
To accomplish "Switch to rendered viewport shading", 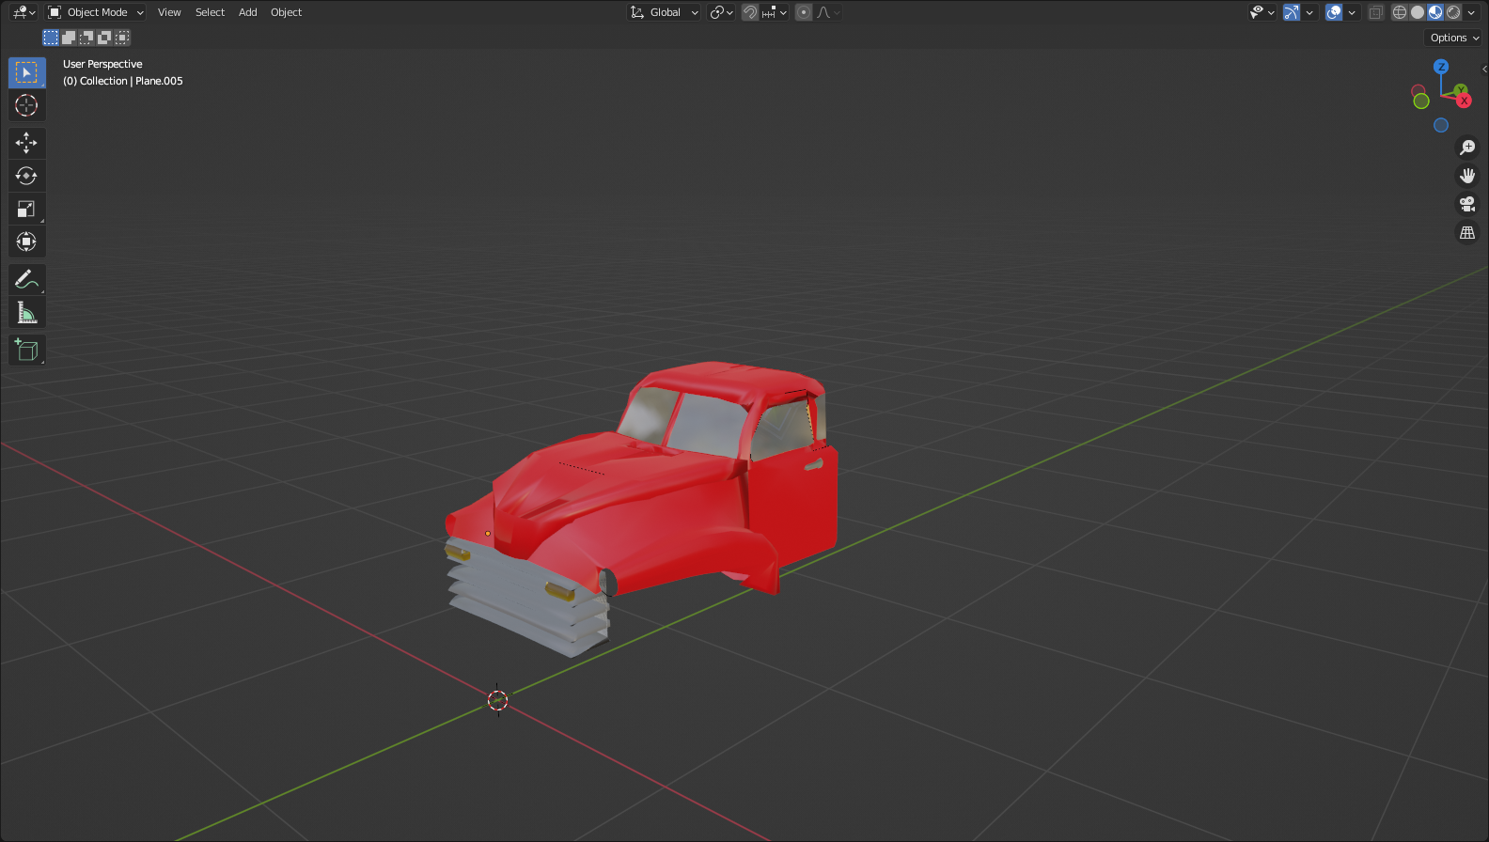I will (x=1453, y=12).
